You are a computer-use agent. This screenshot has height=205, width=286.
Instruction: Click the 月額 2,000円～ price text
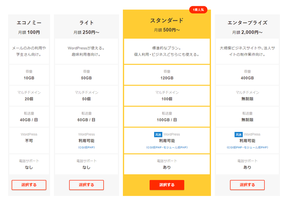[247, 33]
